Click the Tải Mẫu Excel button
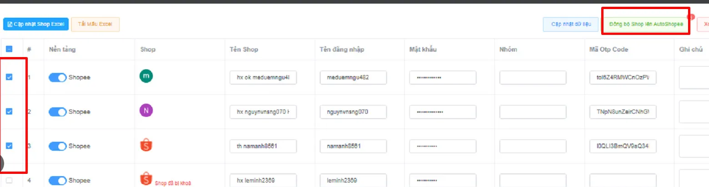 (96, 24)
